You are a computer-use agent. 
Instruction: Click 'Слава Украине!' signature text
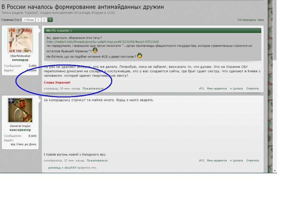pos(57,82)
